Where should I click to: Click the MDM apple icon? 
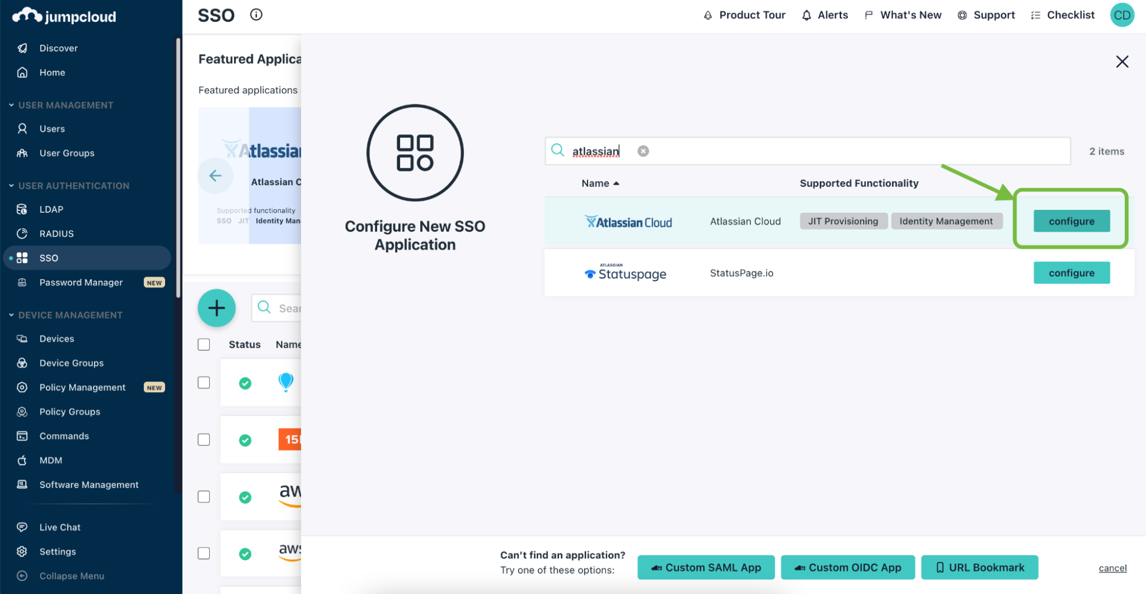click(x=22, y=460)
